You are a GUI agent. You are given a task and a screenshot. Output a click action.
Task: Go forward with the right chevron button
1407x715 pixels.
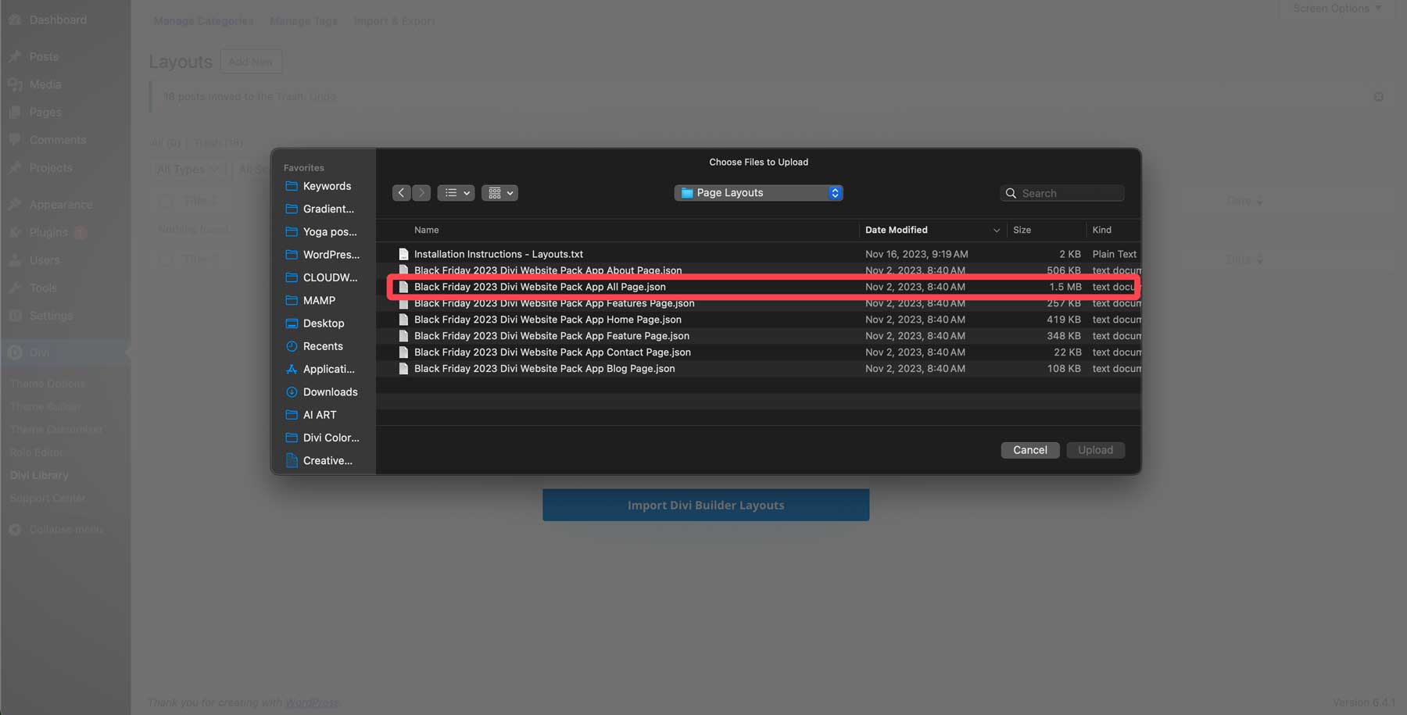[421, 193]
